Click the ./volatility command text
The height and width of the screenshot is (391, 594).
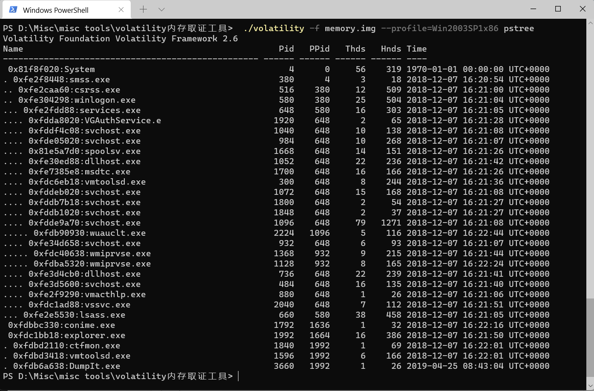pyautogui.click(x=274, y=28)
